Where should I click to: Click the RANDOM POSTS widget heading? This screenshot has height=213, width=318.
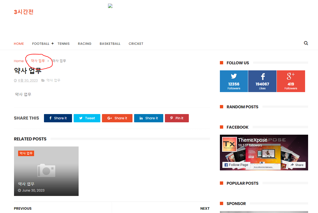click(242, 107)
